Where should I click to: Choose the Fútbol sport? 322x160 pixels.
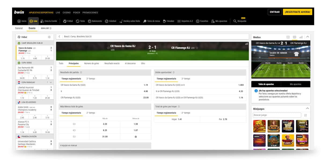pos(68,21)
